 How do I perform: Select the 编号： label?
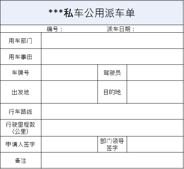coord(55,29)
